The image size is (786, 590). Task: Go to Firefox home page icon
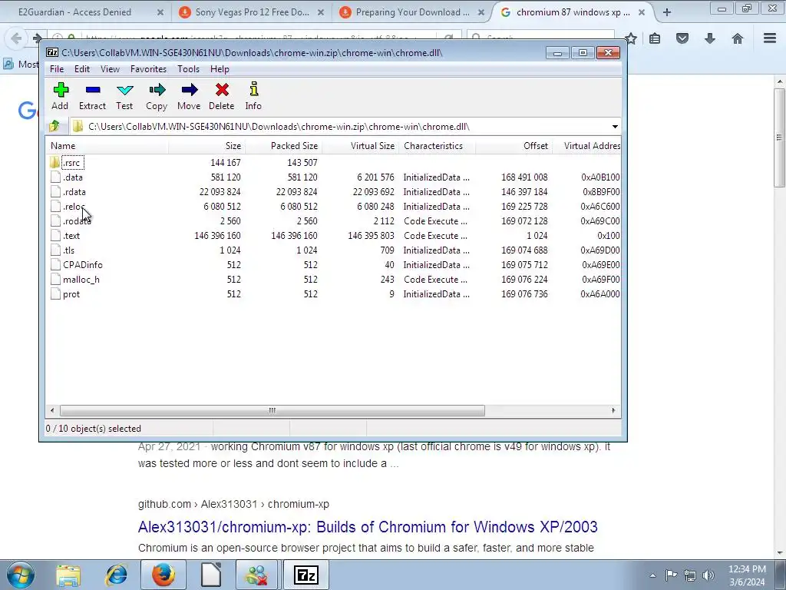[738, 38]
